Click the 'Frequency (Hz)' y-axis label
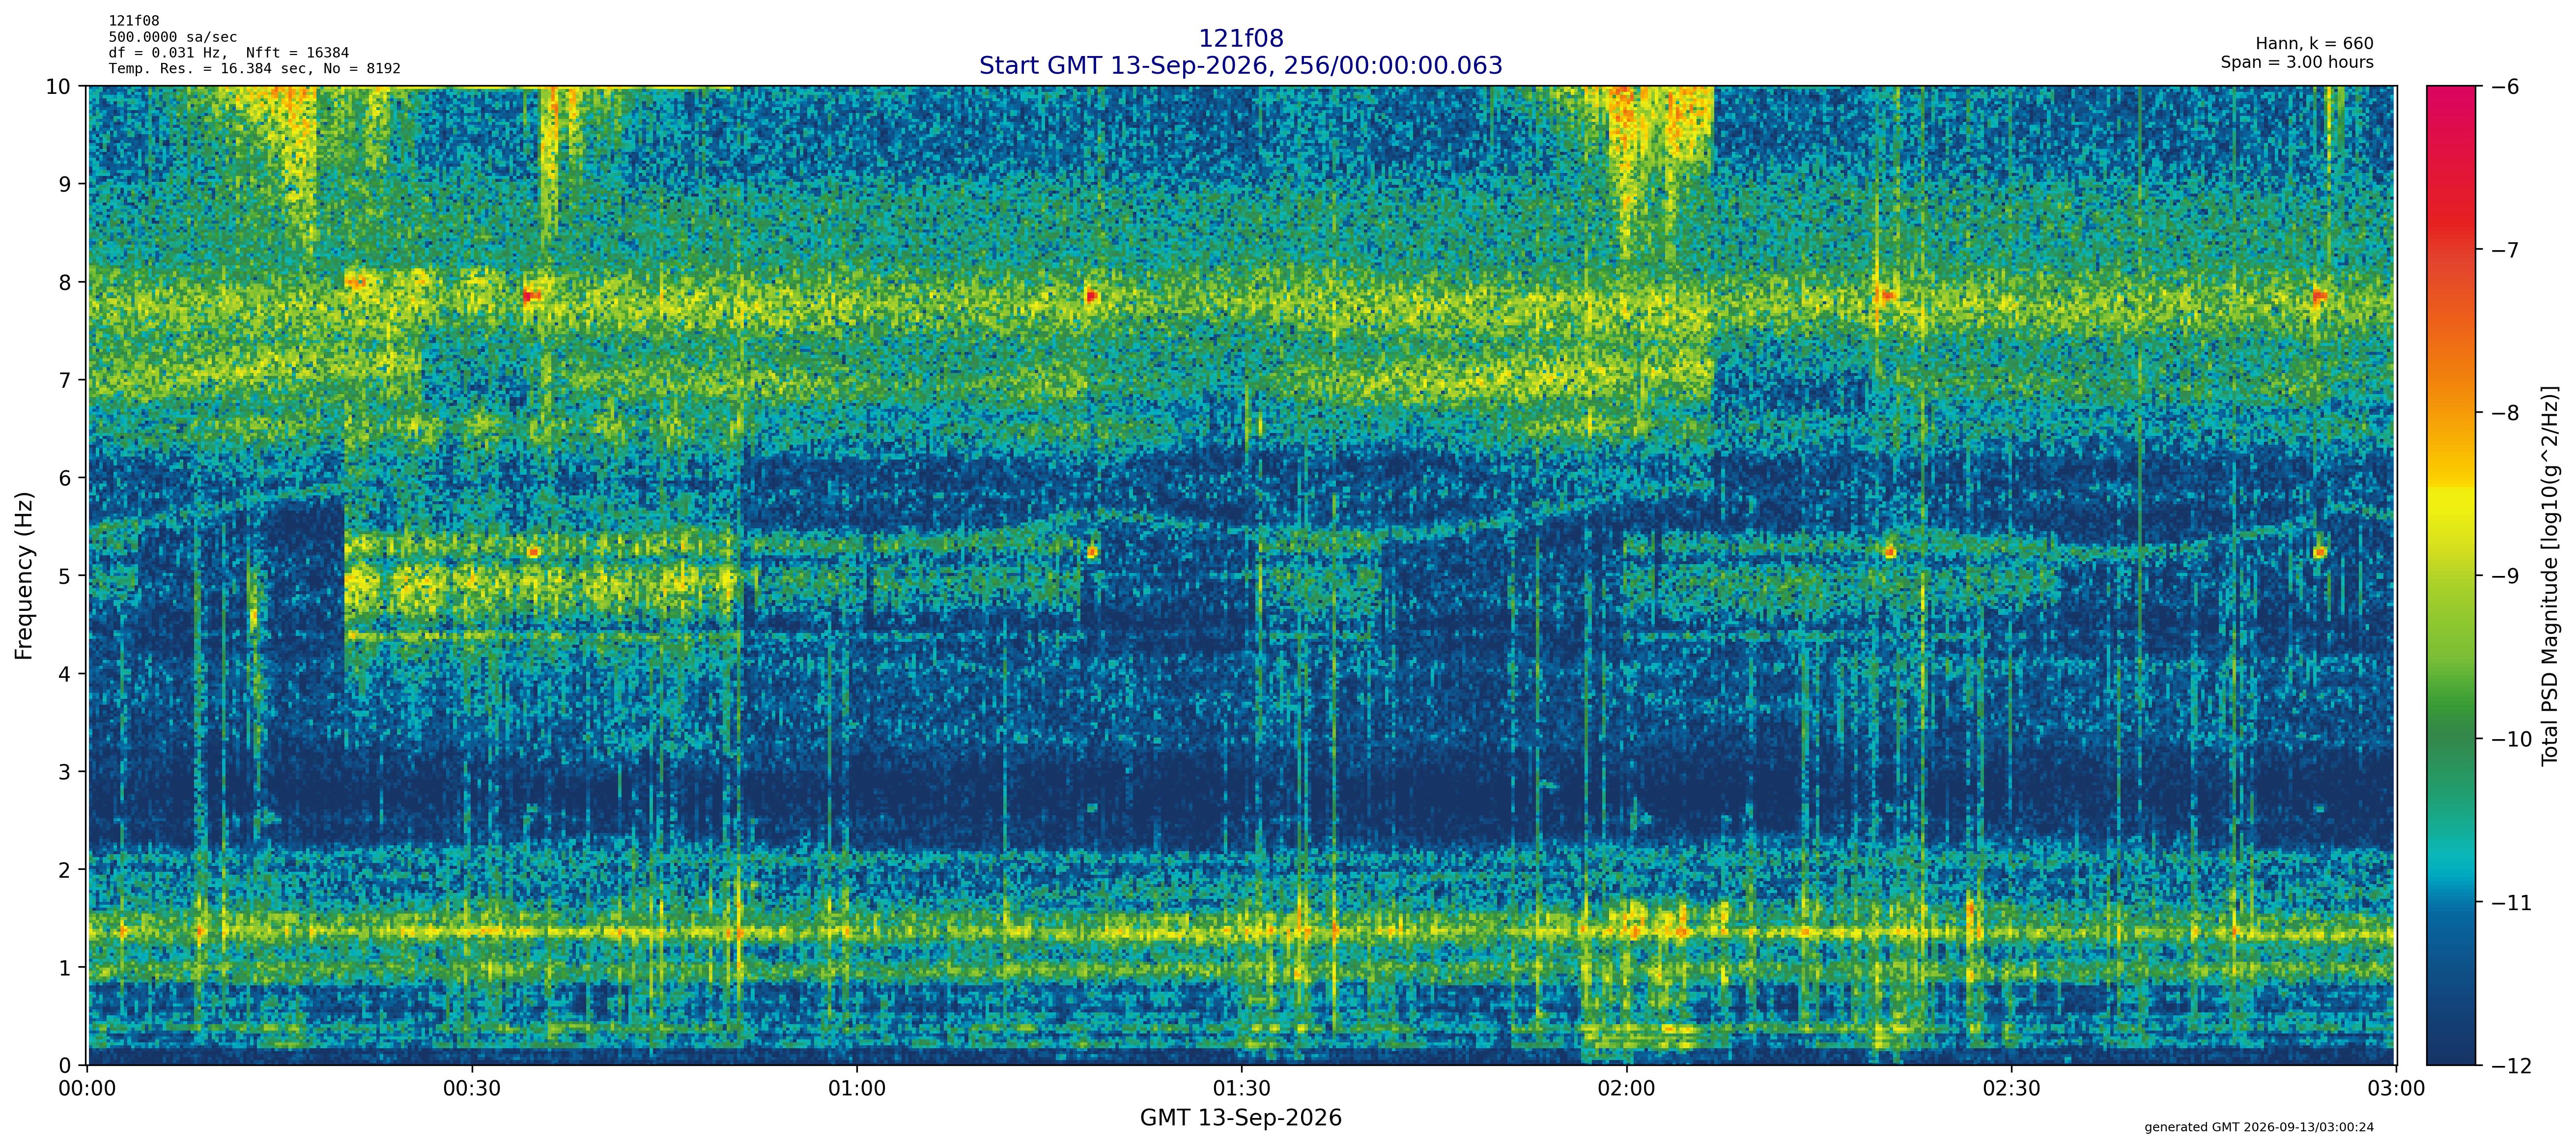The height and width of the screenshot is (1148, 2576). pos(24,575)
